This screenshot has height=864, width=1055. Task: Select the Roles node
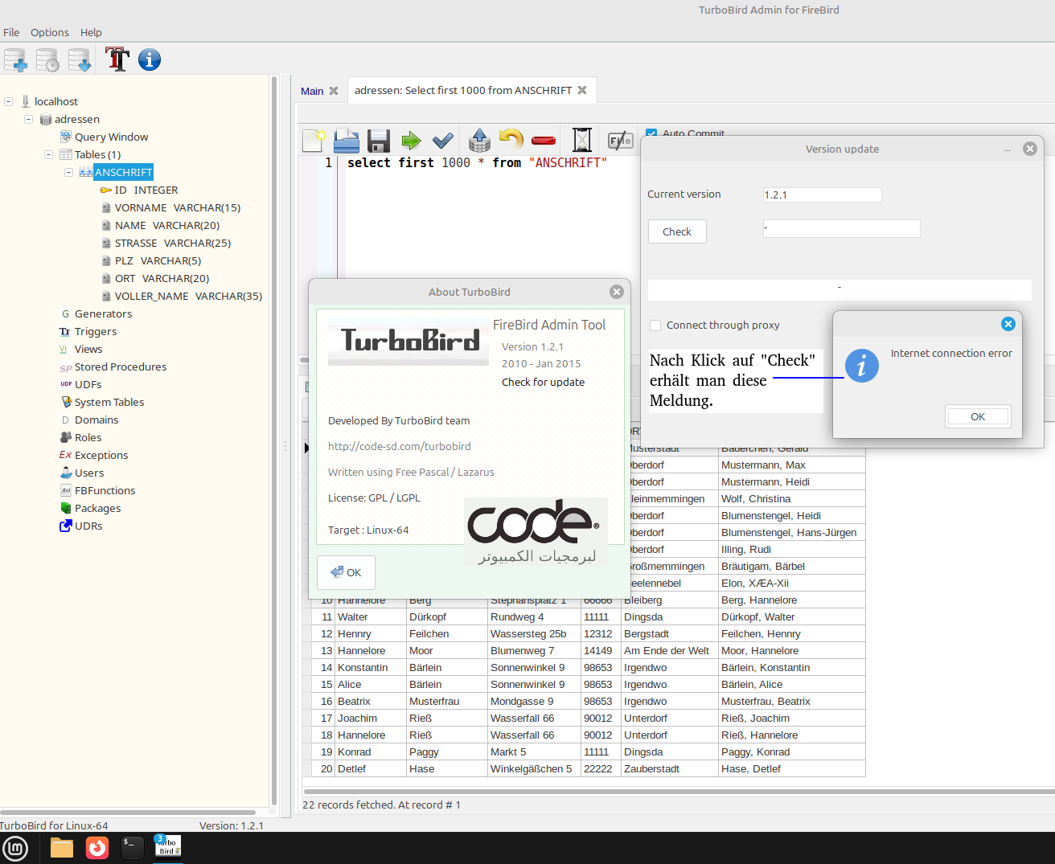[88, 438]
